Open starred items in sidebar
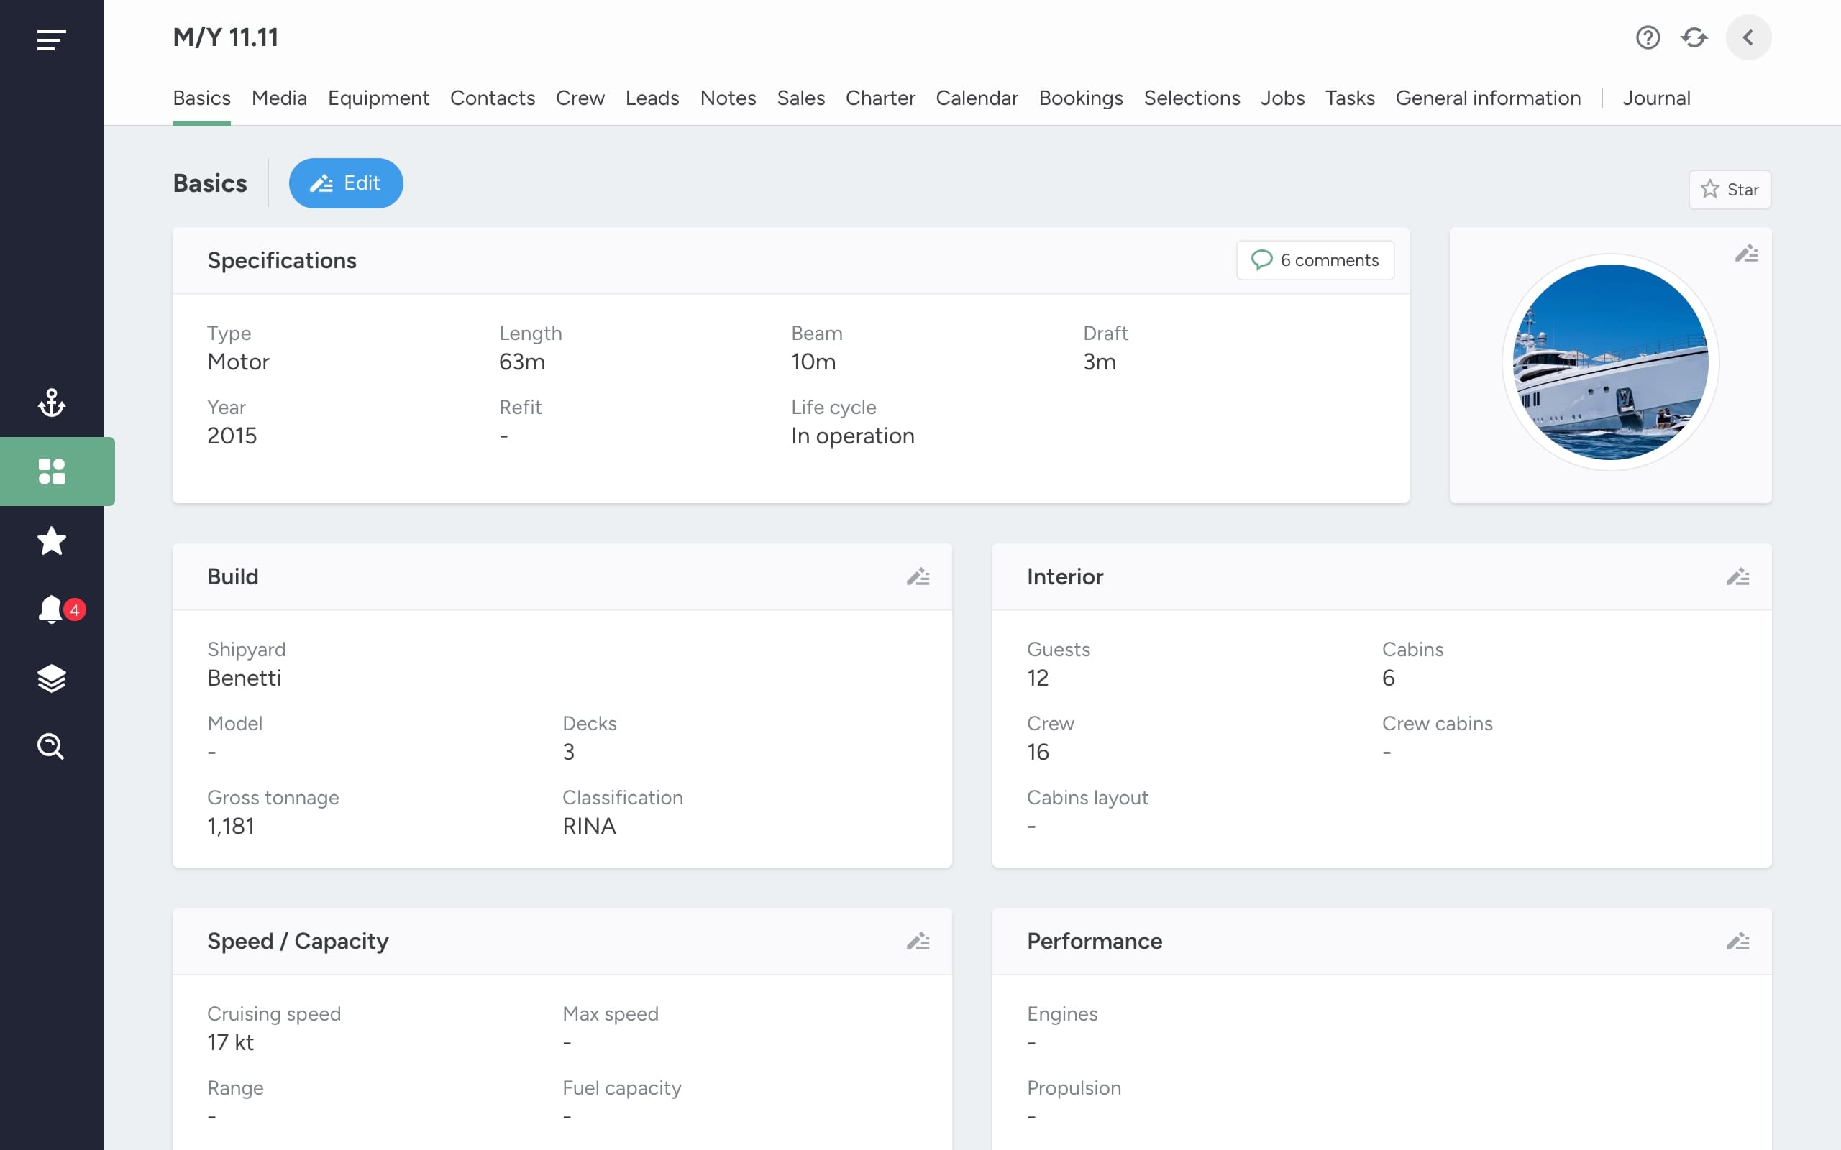 coord(51,540)
